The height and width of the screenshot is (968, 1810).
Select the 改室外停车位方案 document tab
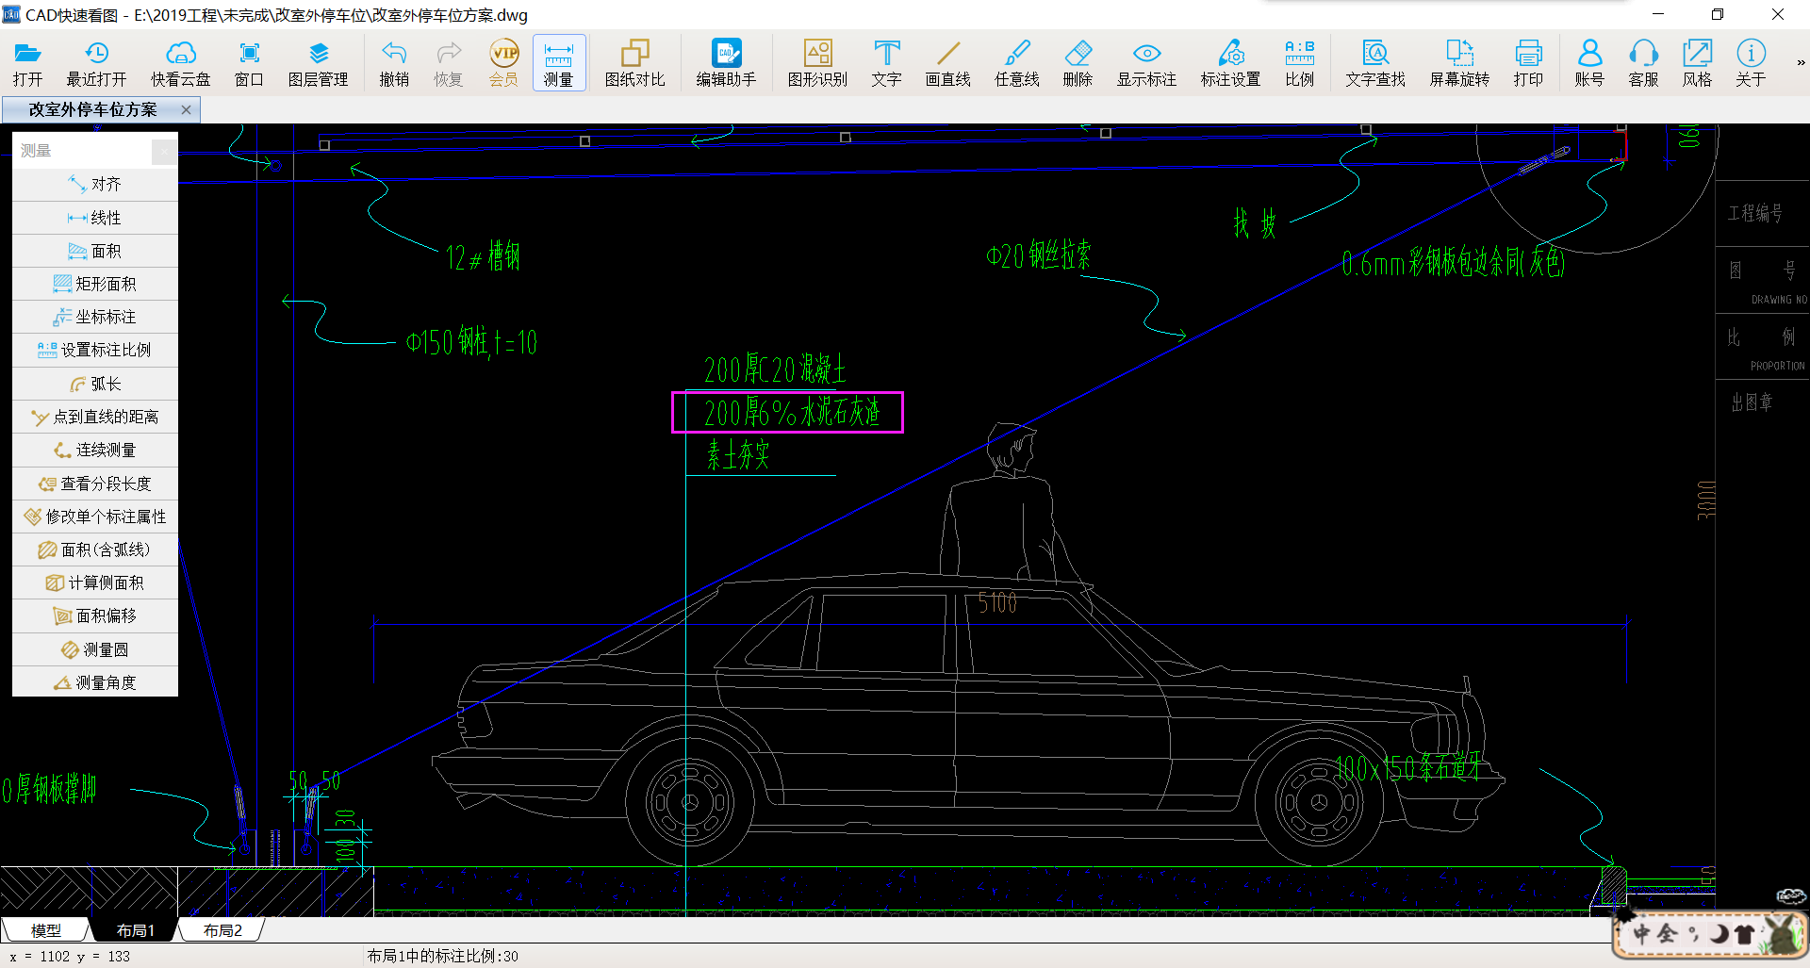101,109
